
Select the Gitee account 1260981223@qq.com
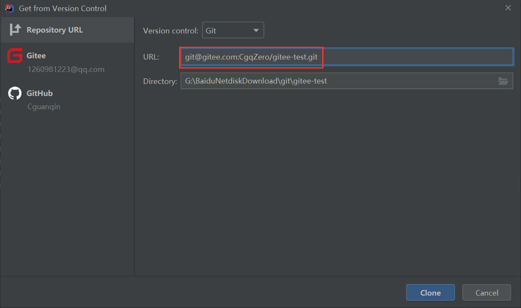pyautogui.click(x=66, y=69)
